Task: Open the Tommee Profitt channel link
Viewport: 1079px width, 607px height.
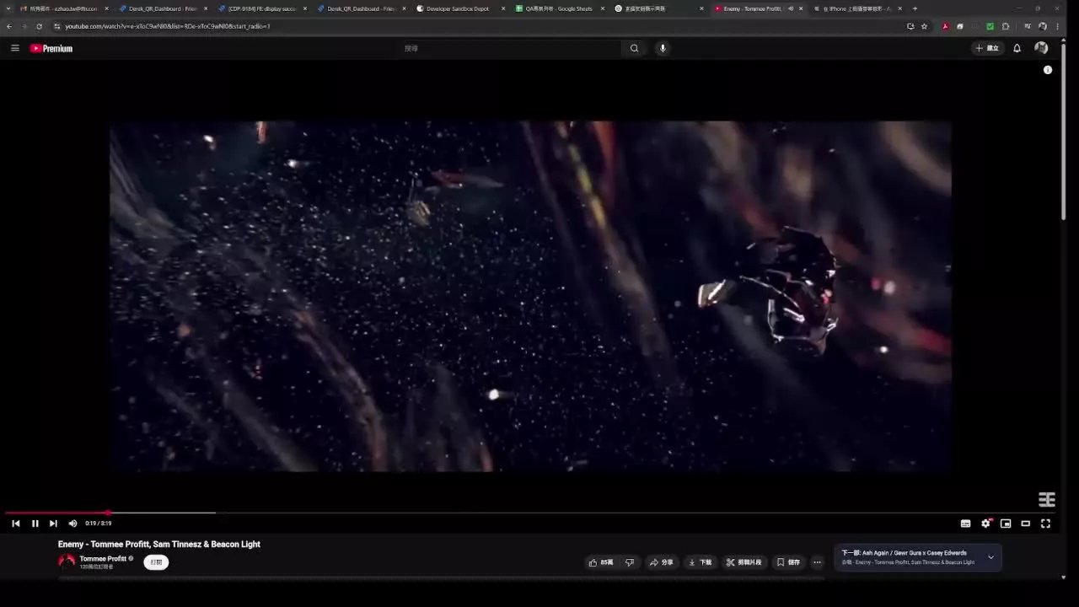Action: 103,558
